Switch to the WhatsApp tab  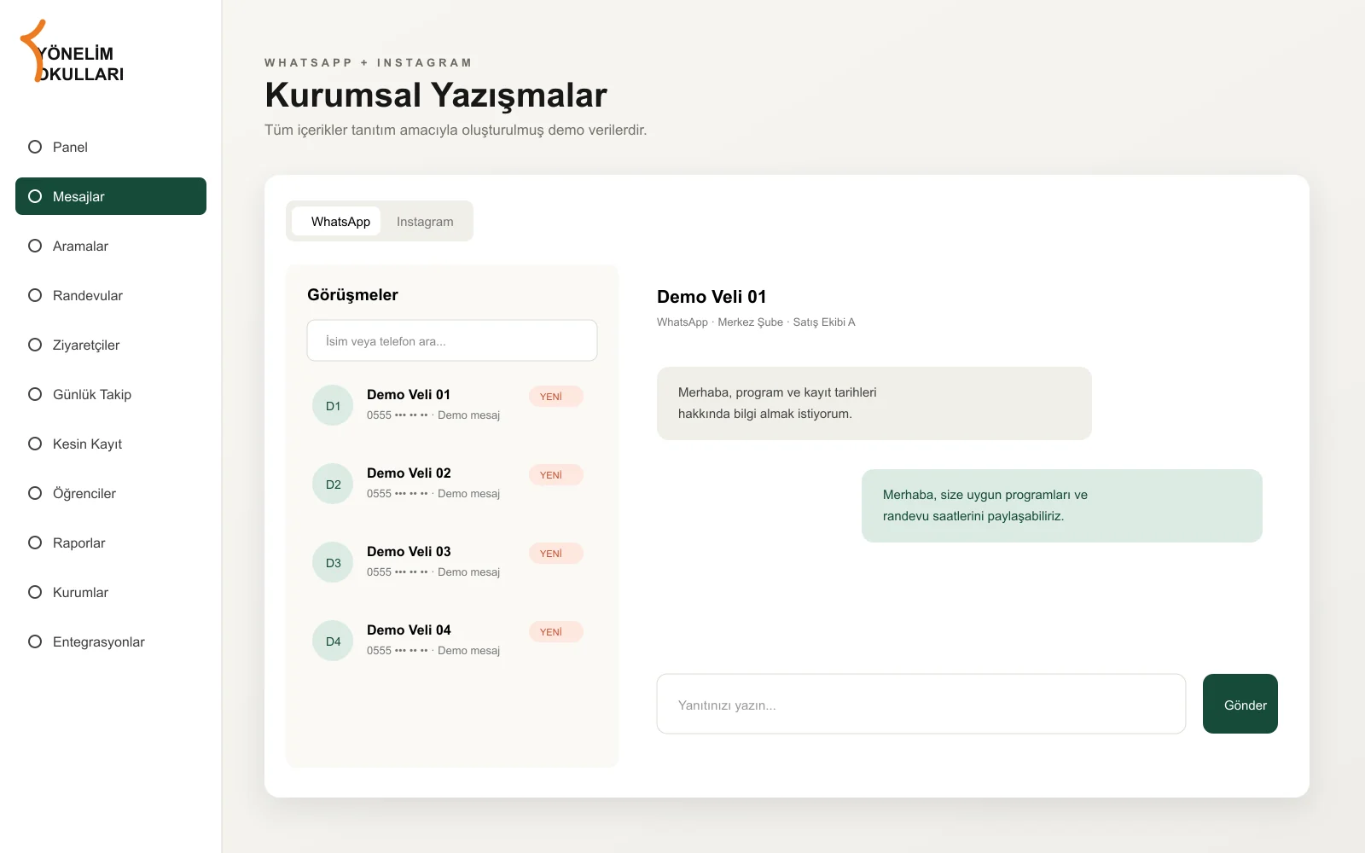coord(336,221)
